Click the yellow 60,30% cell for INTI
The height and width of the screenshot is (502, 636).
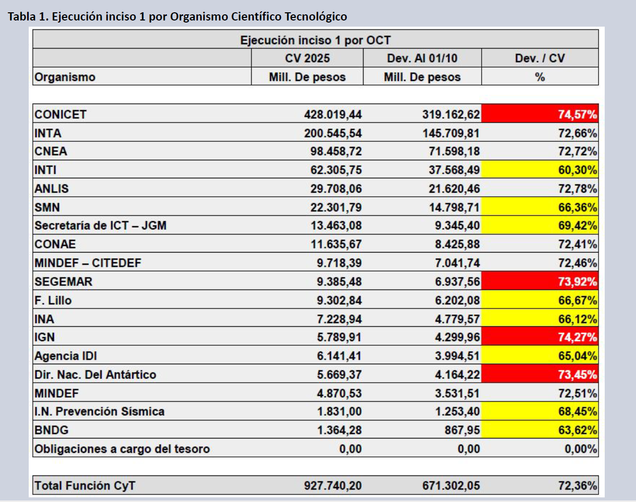[540, 170]
